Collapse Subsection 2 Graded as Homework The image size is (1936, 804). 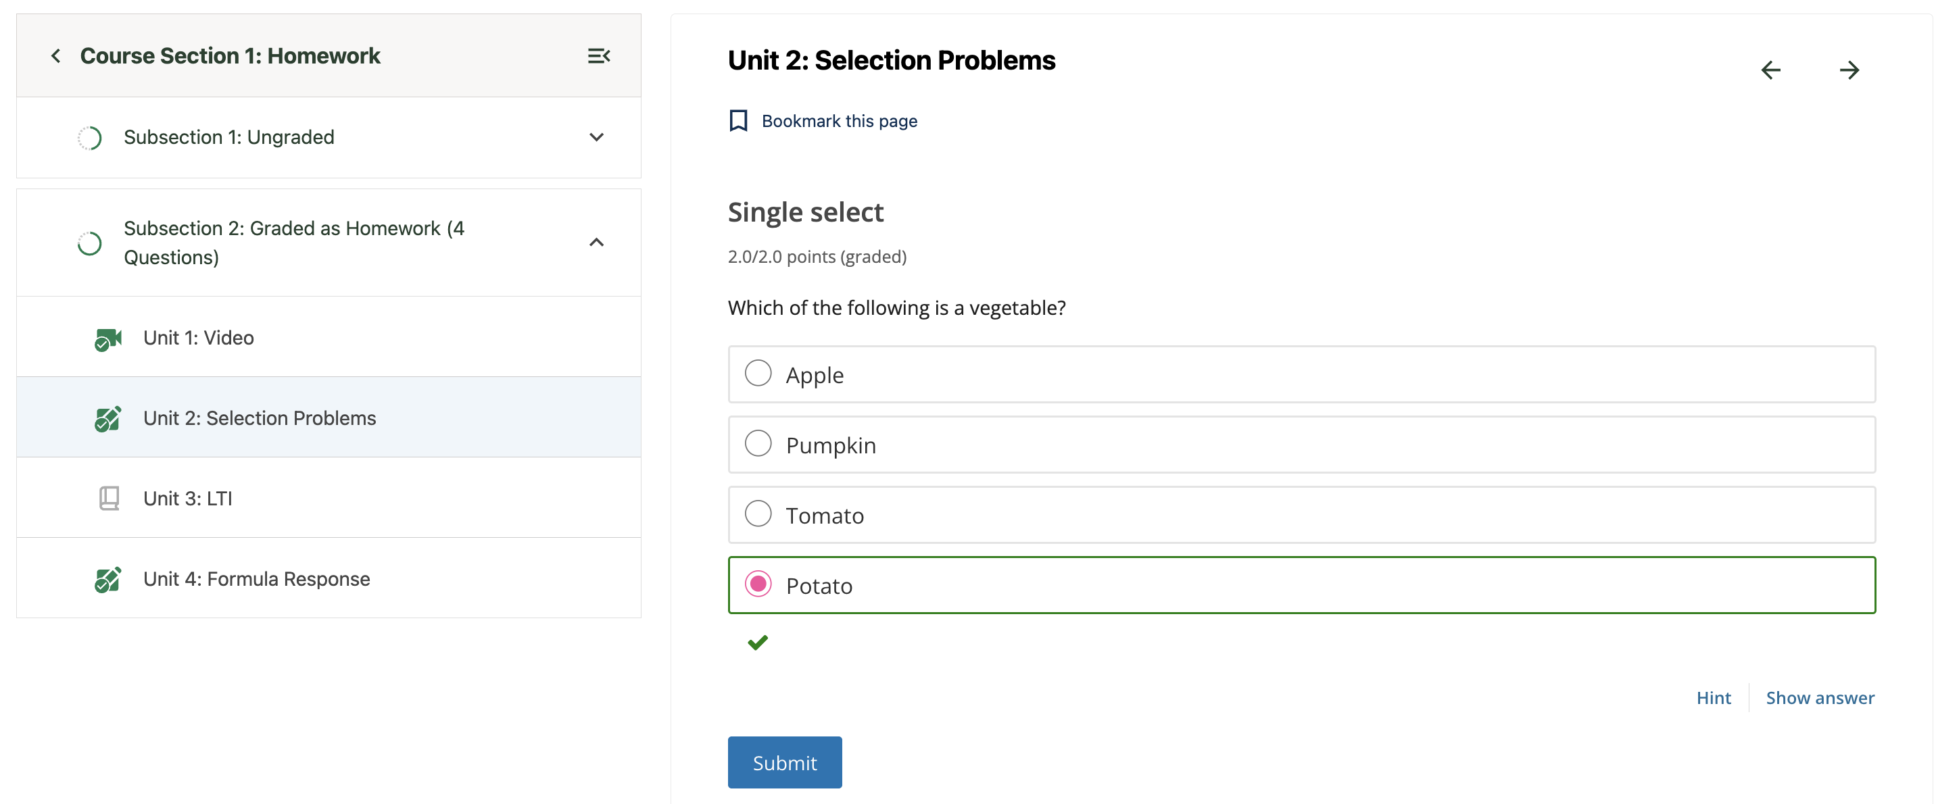[596, 243]
